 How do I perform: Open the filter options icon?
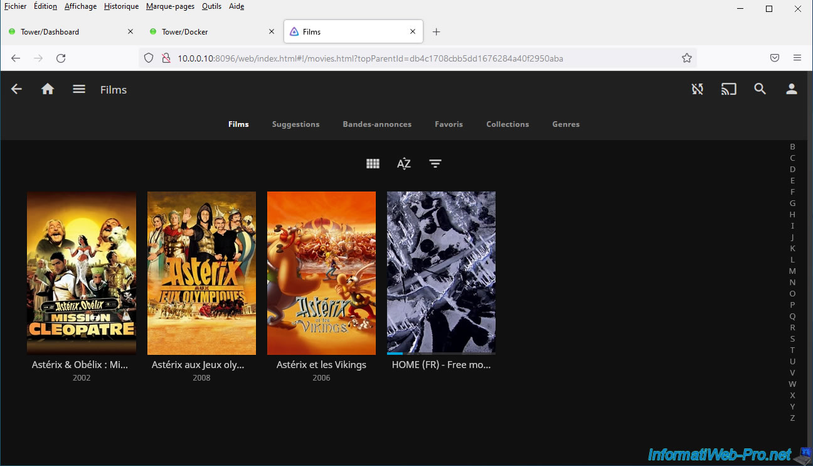(435, 164)
